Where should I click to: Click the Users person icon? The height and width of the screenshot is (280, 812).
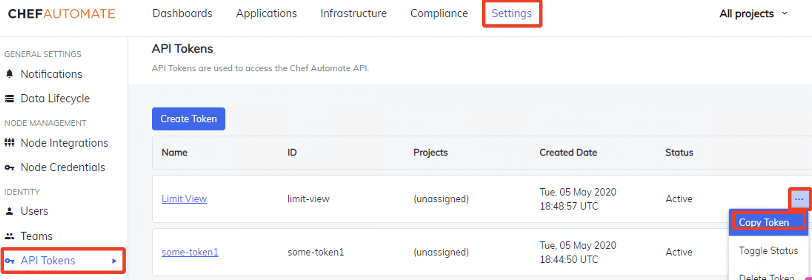[10, 211]
